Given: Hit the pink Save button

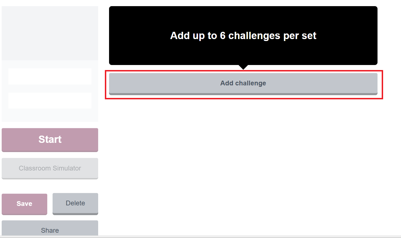Looking at the screenshot, I should (24, 204).
